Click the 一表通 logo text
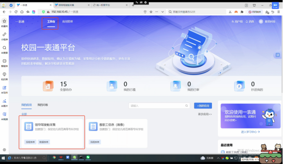The height and width of the screenshot is (164, 283). [20, 22]
